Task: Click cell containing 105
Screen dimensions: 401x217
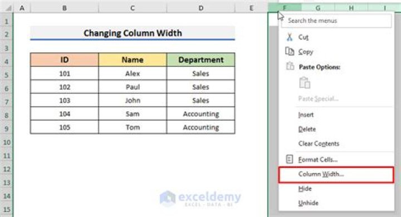Action: (x=64, y=127)
